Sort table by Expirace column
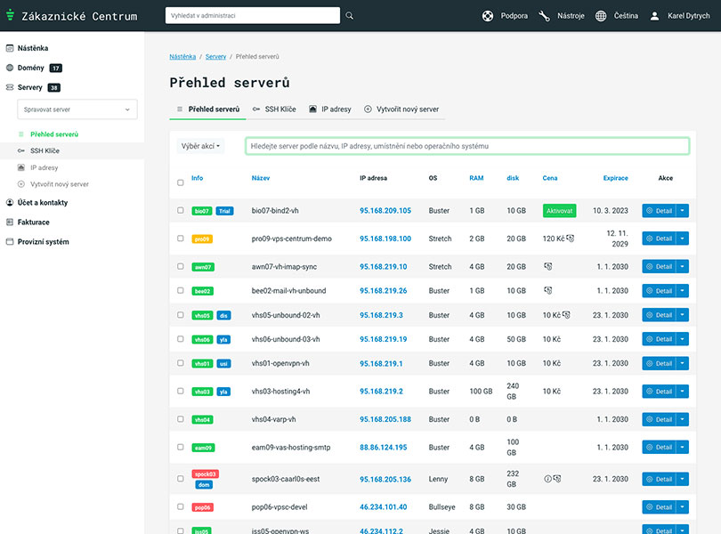 coord(615,178)
